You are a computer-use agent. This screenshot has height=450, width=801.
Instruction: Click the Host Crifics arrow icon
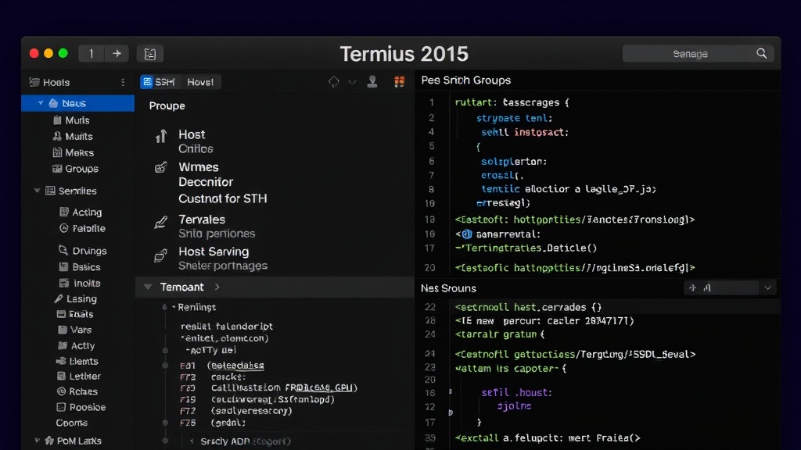161,136
